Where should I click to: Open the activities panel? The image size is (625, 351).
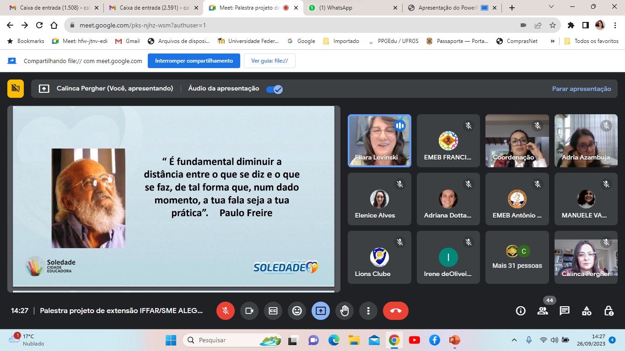(x=587, y=311)
